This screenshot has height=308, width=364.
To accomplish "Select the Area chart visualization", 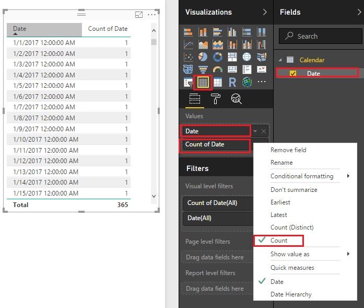I will pyautogui.click(x=203, y=44).
